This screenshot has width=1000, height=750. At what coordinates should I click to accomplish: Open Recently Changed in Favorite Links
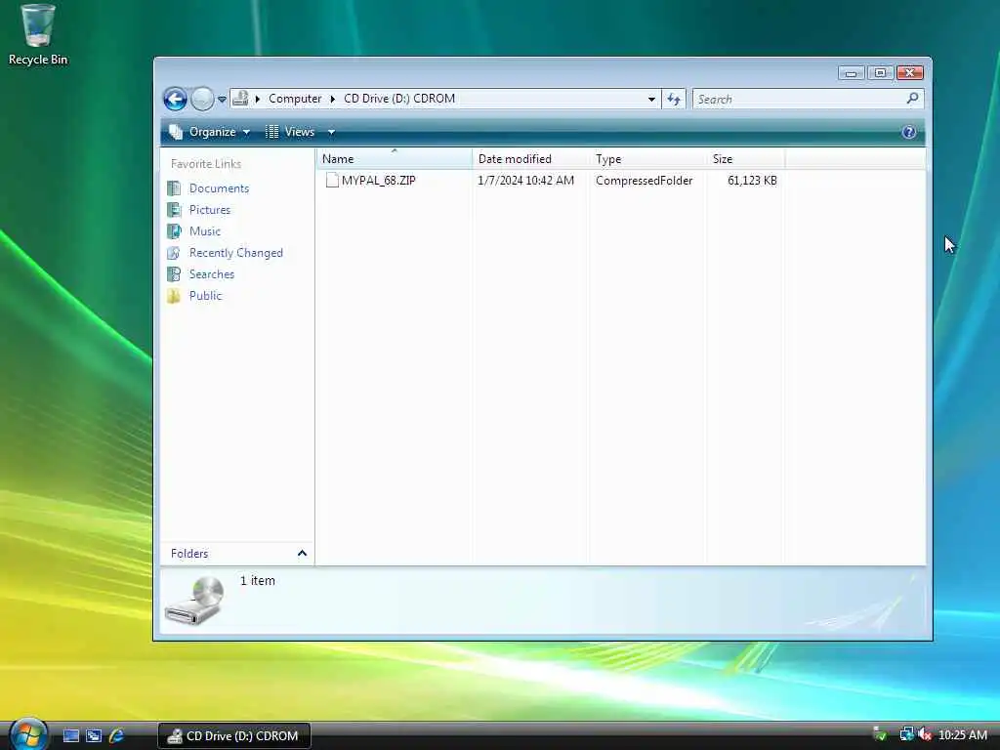(236, 253)
